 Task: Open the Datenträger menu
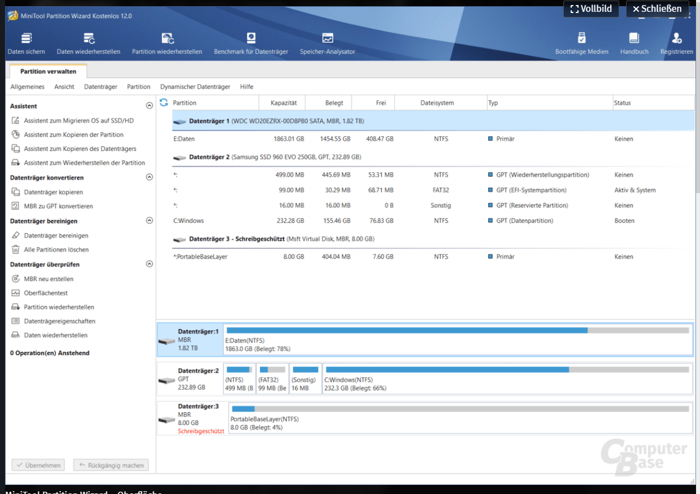[101, 87]
